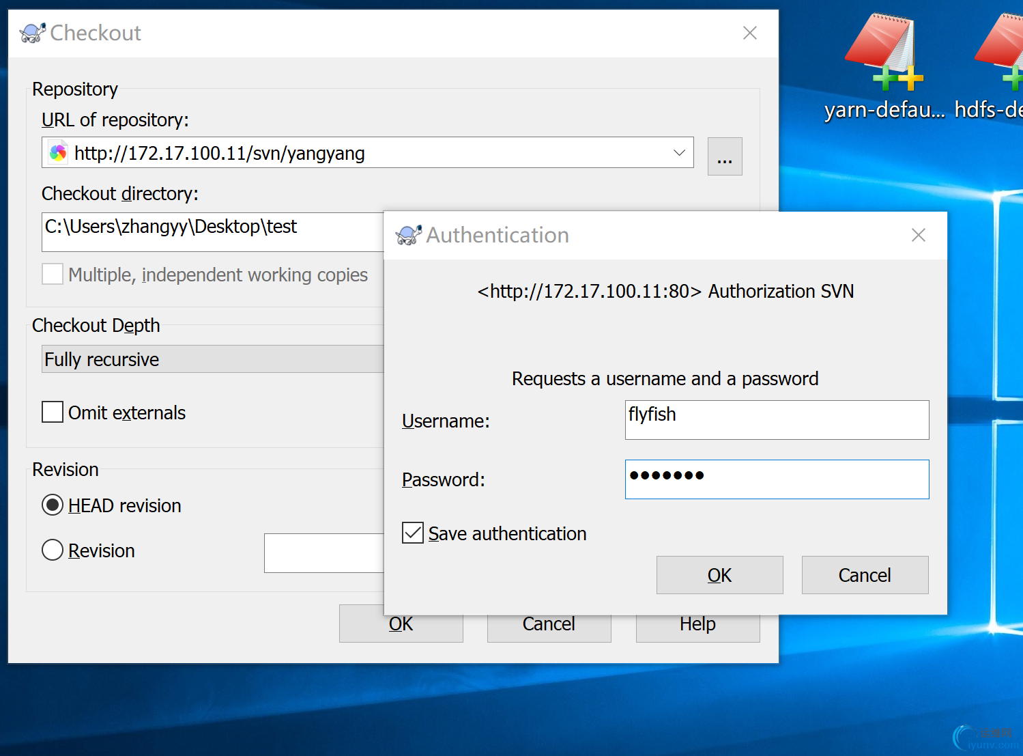Click Cancel in the Checkout dialog
The image size is (1023, 756).
[x=549, y=628]
